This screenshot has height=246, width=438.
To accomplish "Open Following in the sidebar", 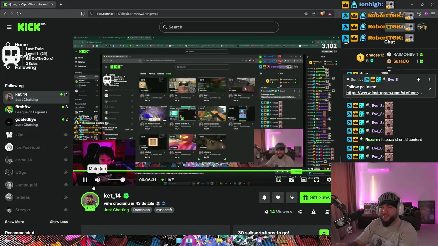I will click(x=25, y=67).
